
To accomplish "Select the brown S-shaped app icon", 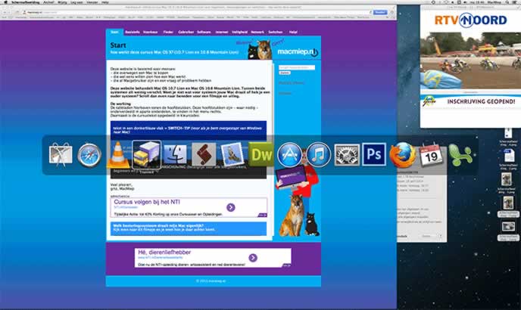I will (x=204, y=155).
